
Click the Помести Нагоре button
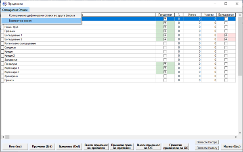(207, 142)
